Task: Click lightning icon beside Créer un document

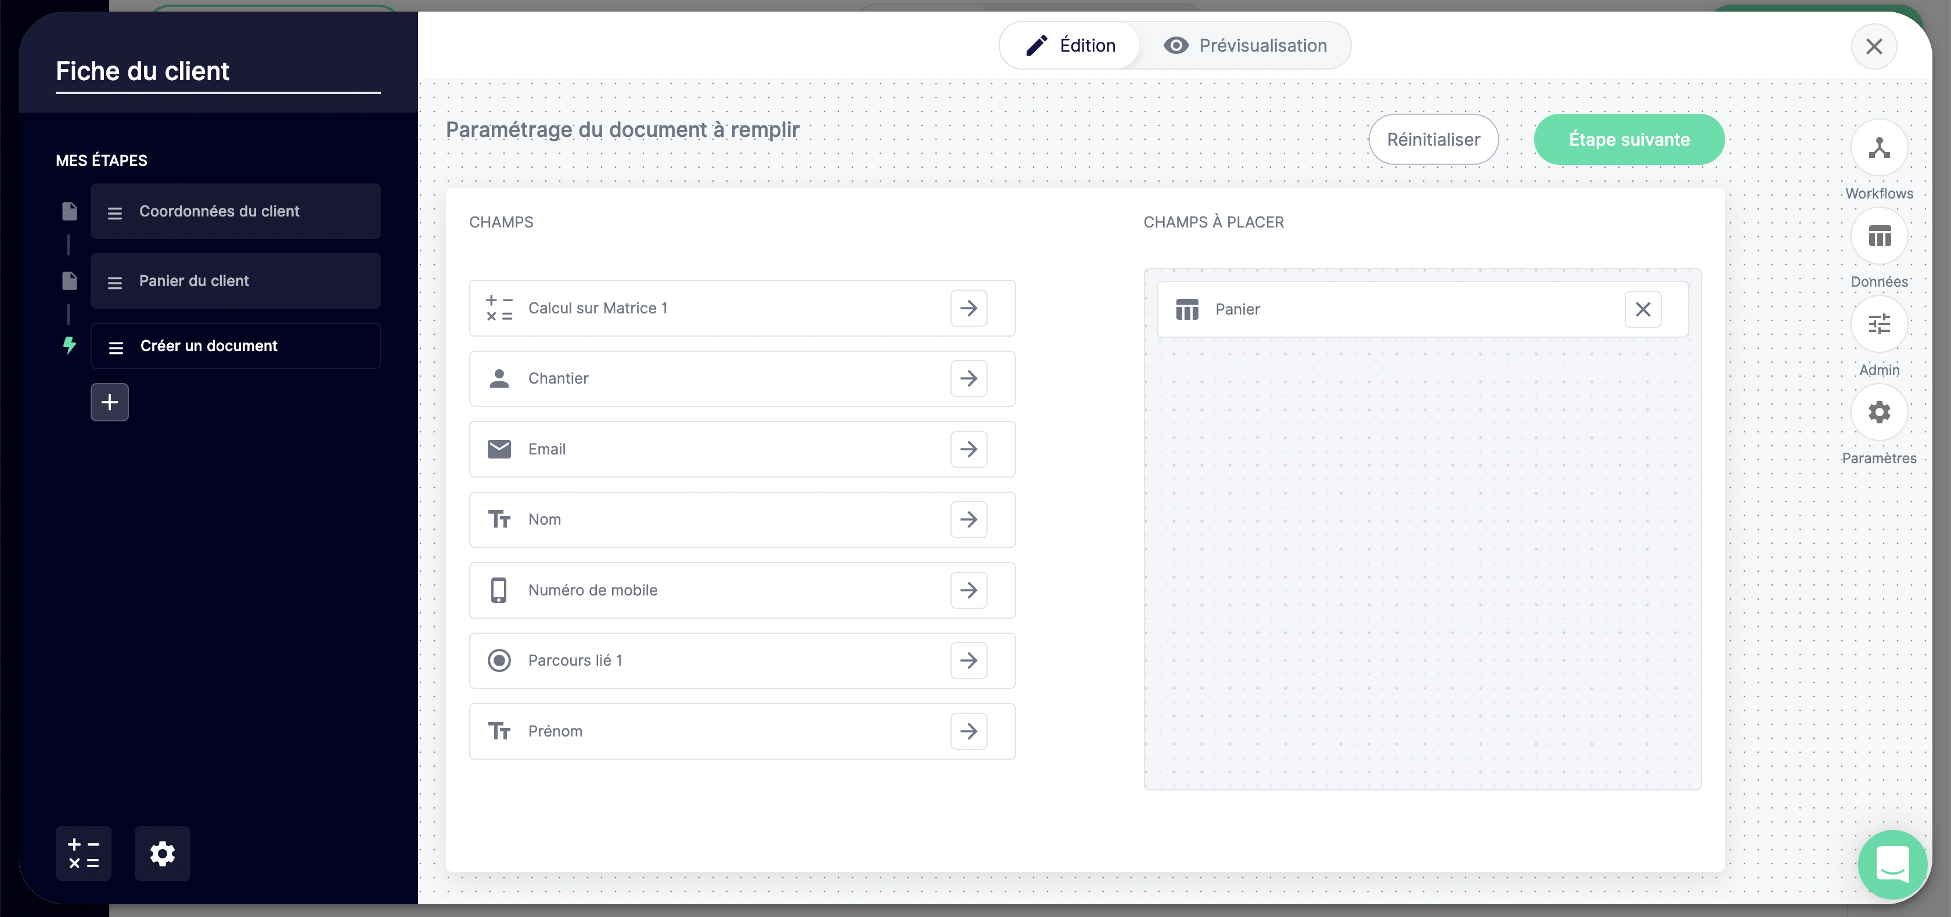Action: pos(69,345)
